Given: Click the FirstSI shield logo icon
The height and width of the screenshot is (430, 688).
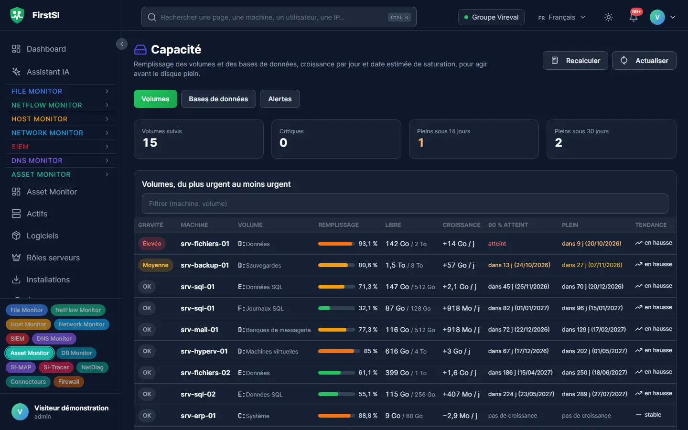Looking at the screenshot, I should point(17,15).
